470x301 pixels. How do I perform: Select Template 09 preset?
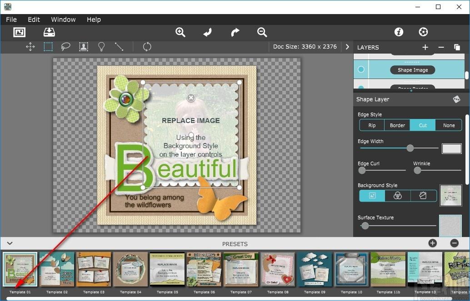coord(315,269)
